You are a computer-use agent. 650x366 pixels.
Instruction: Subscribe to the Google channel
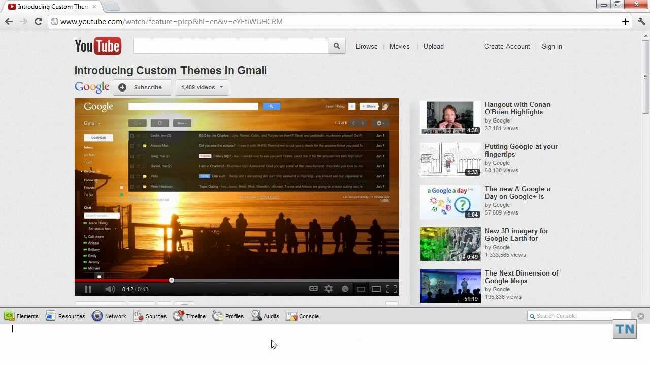click(x=142, y=87)
